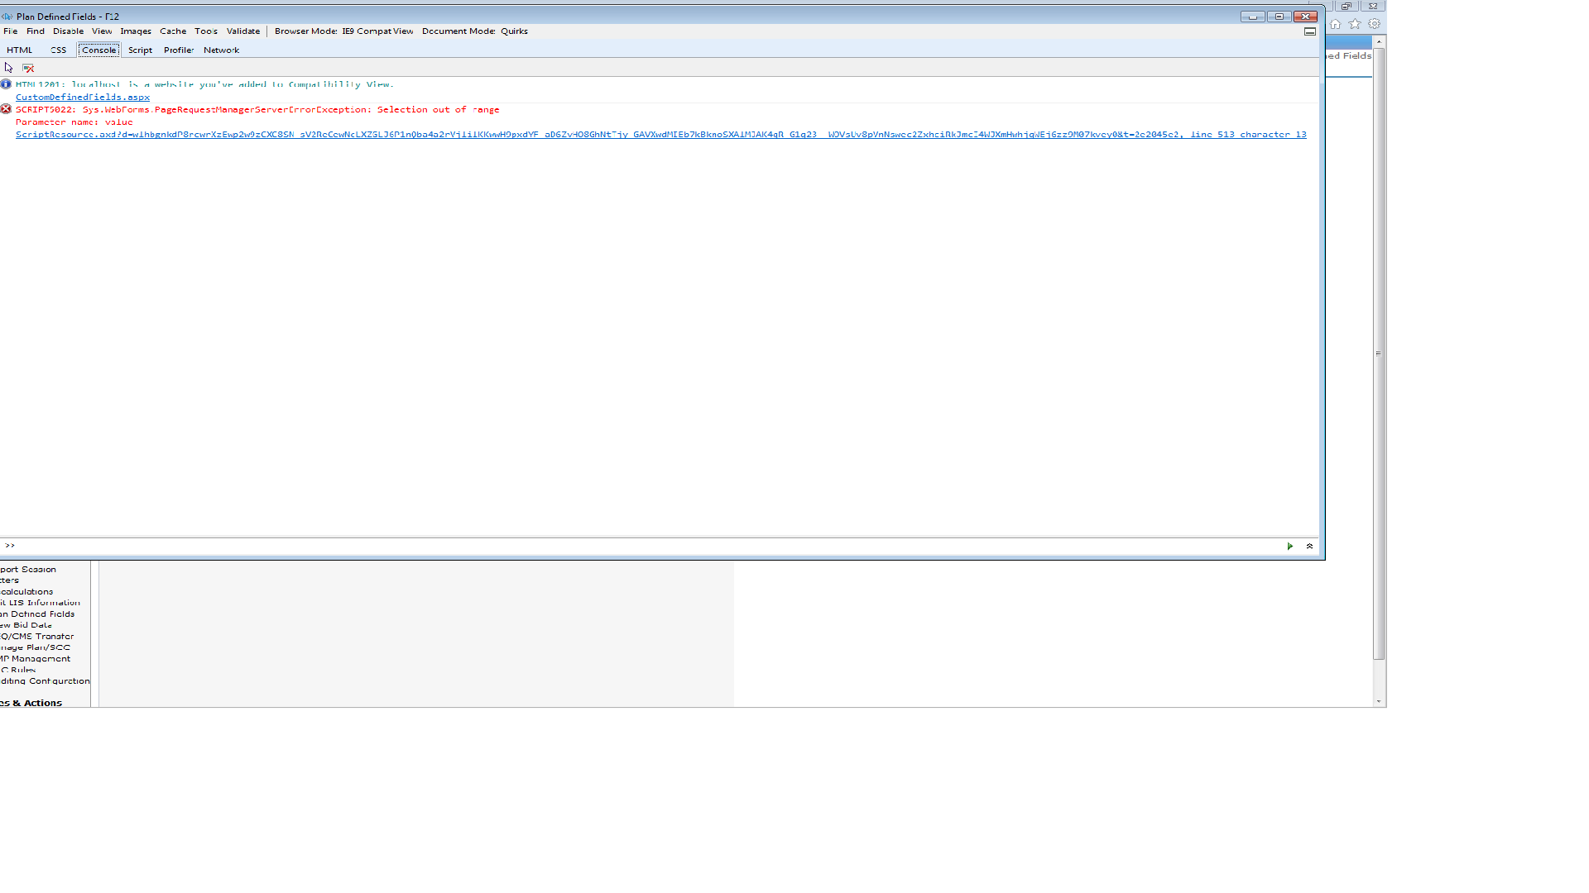Click the green run script arrow
This screenshot has height=893, width=1589.
(x=1289, y=547)
